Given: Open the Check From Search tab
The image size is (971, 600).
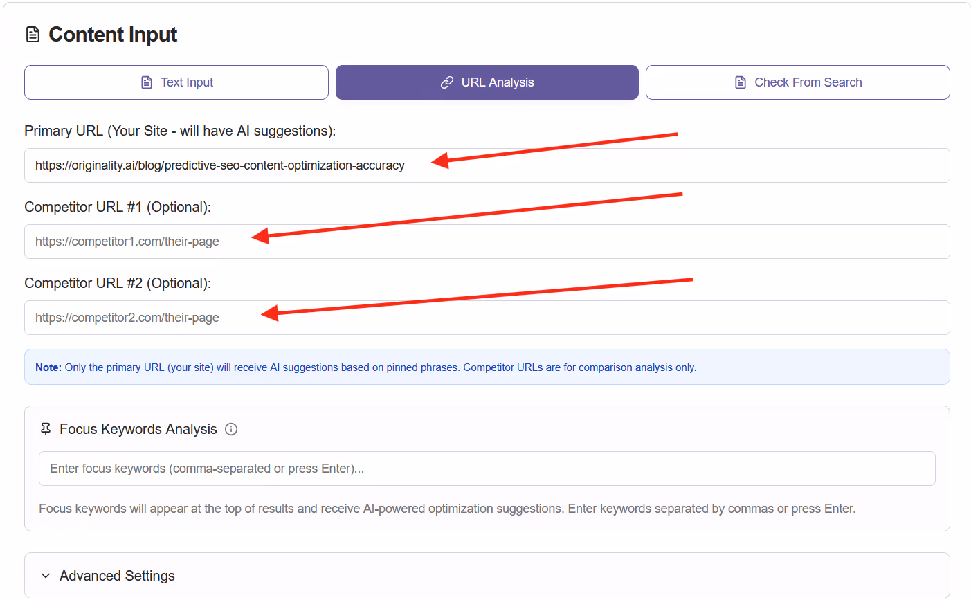Looking at the screenshot, I should pos(797,82).
